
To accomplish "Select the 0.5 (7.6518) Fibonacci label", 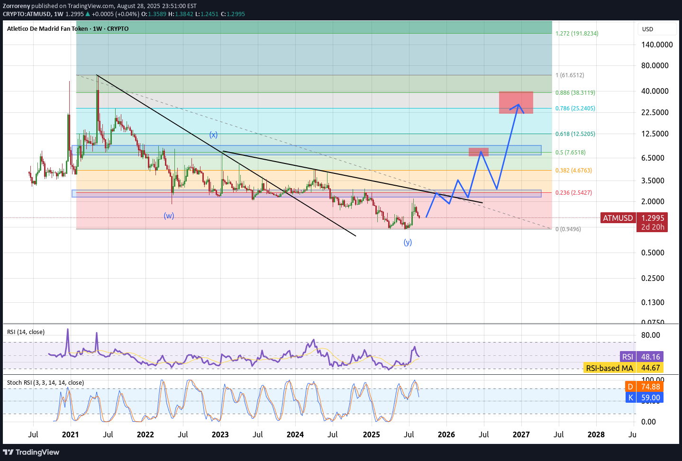I will [571, 152].
